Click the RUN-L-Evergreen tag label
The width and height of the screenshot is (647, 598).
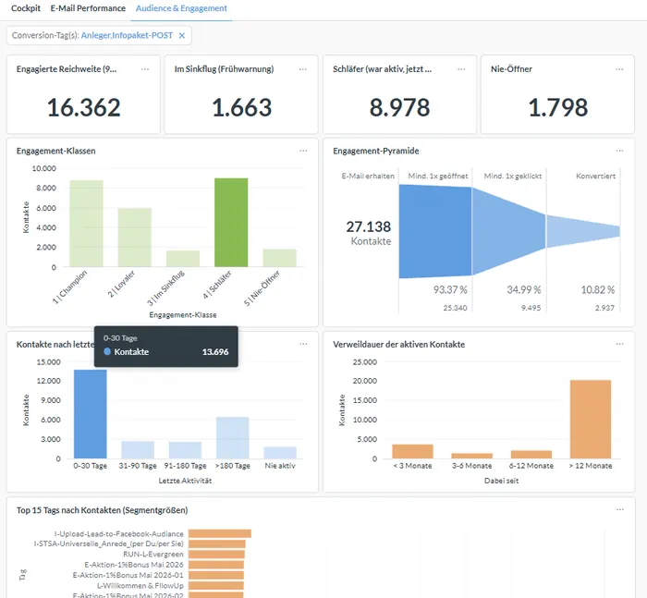tap(153, 555)
